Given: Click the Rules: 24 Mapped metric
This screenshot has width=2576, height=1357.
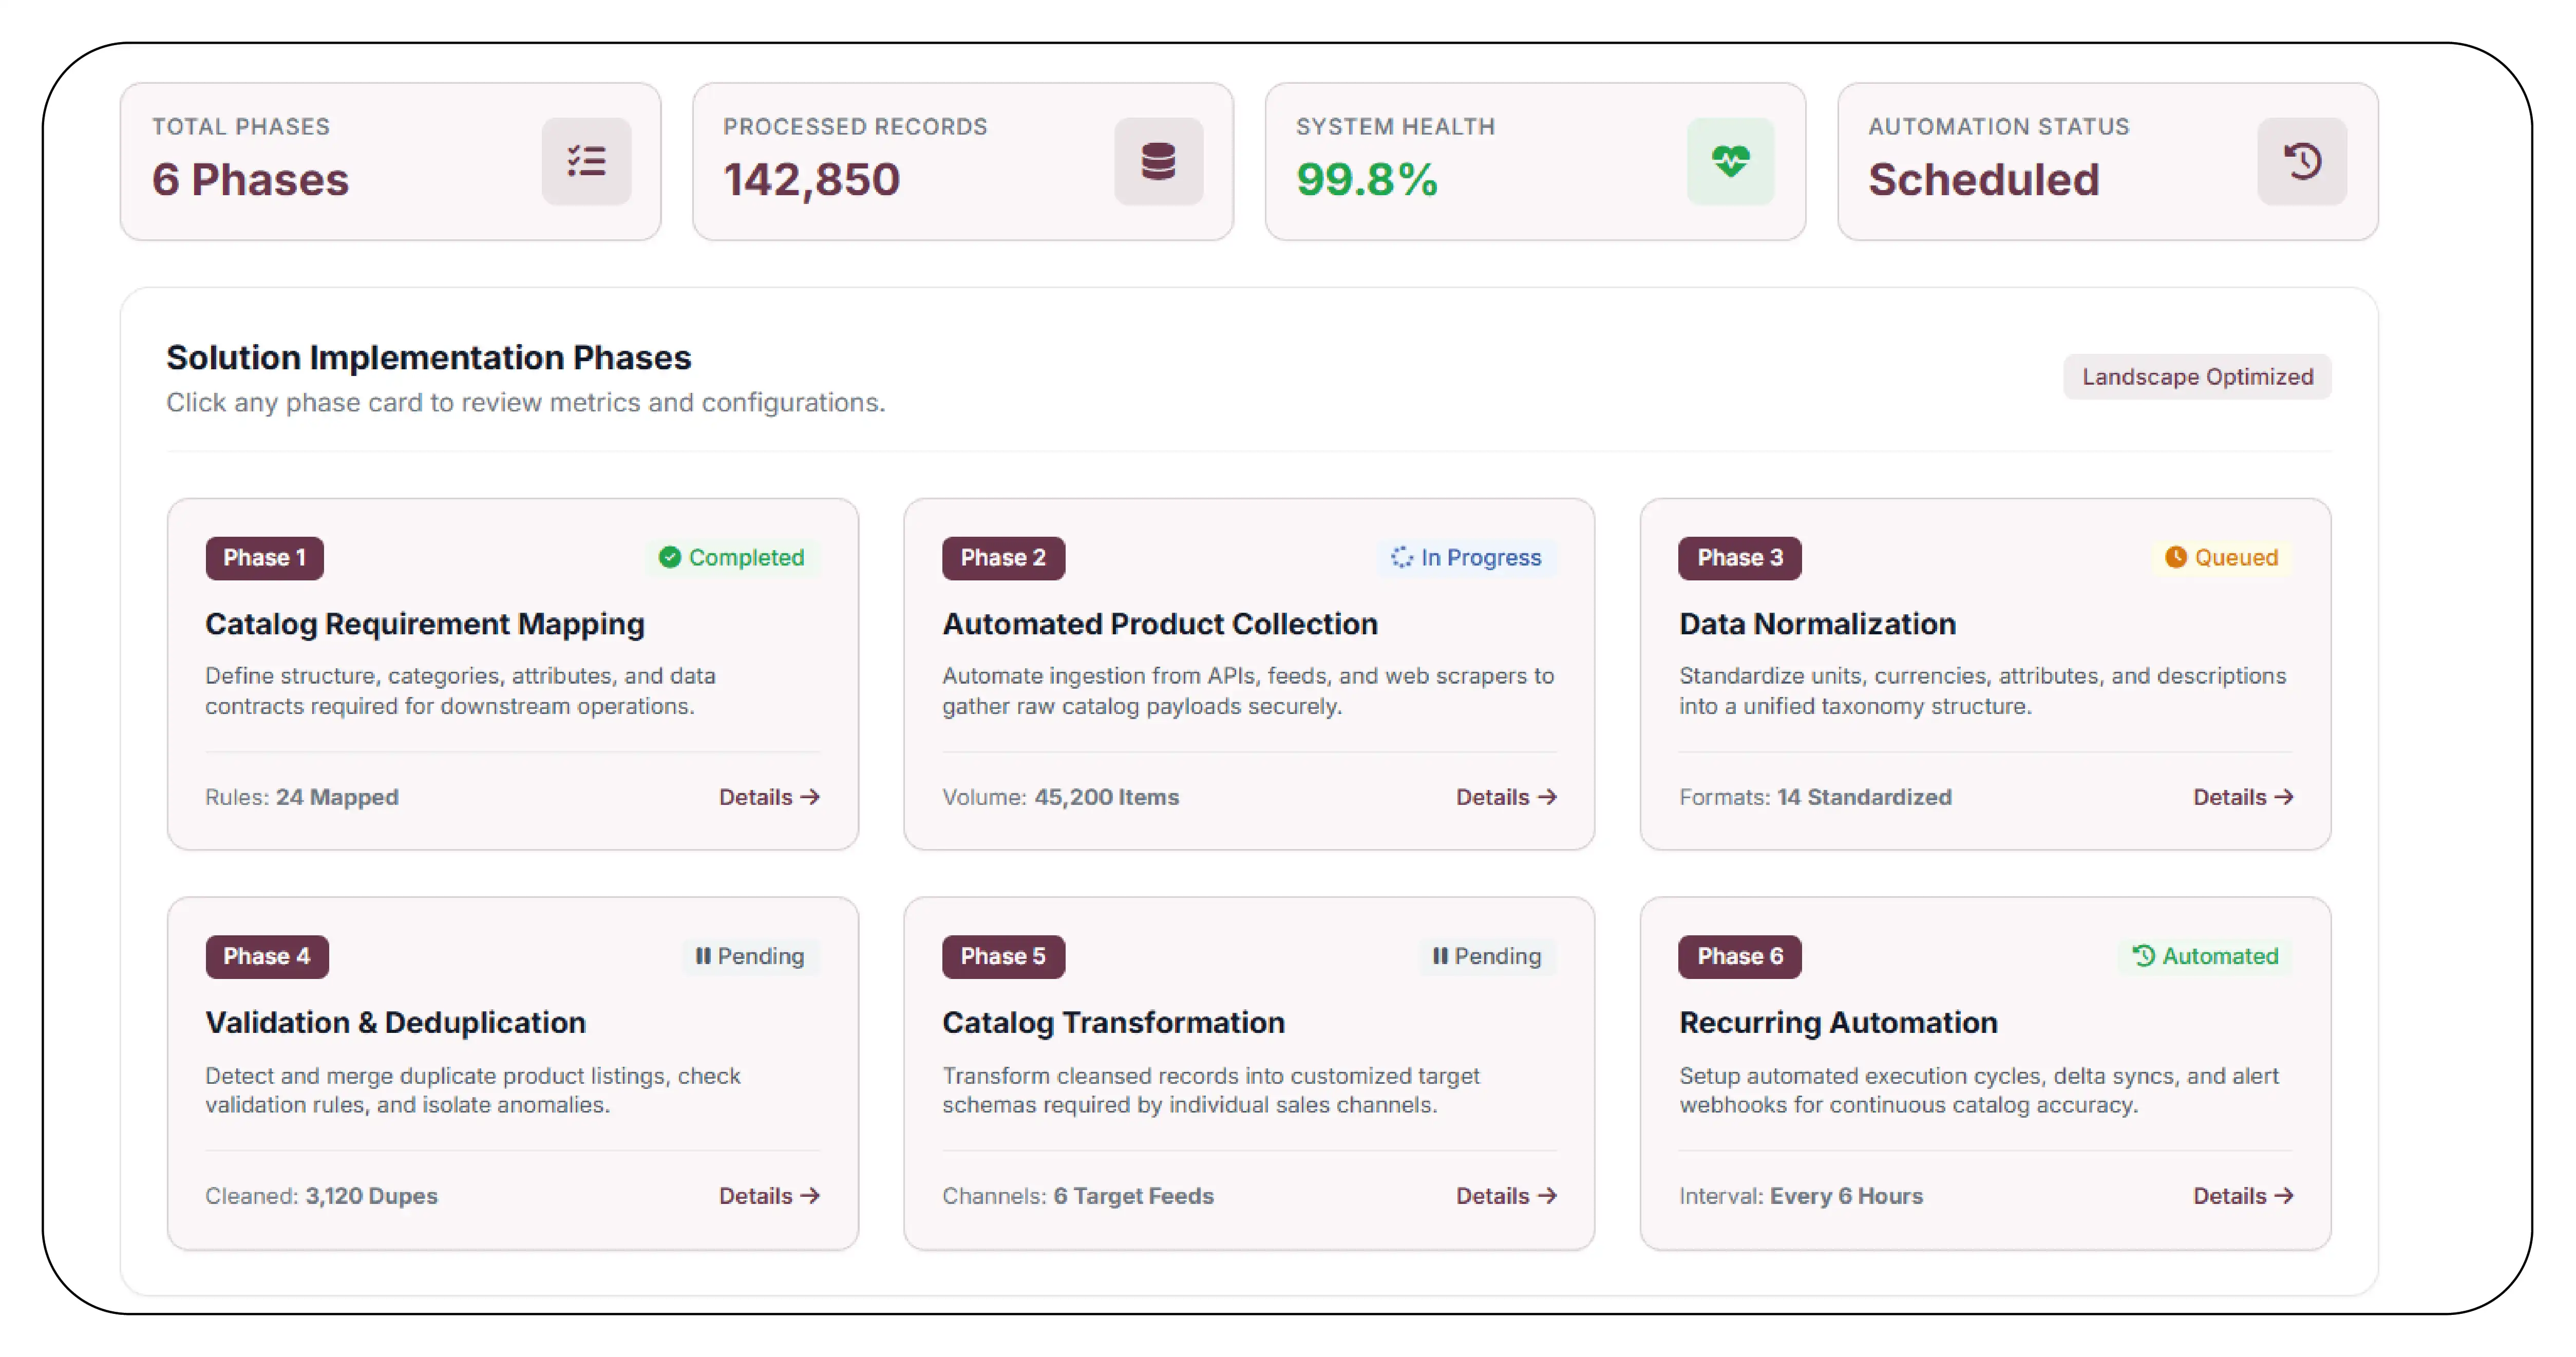Looking at the screenshot, I should click(x=302, y=797).
